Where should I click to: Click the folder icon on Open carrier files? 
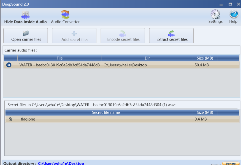(26, 33)
